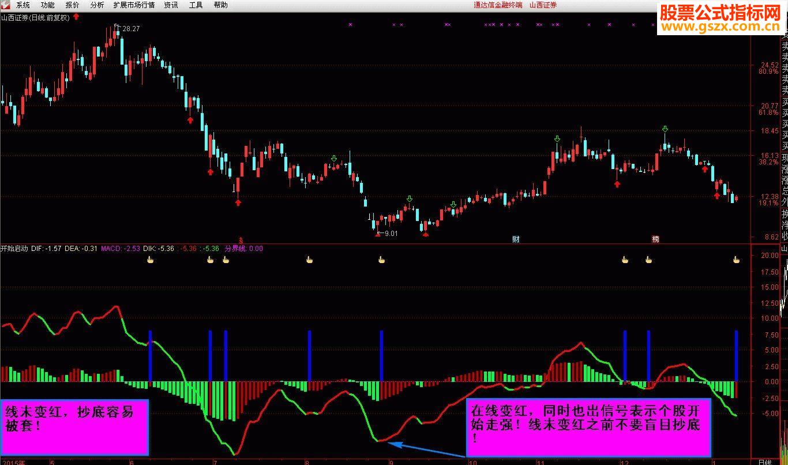Image resolution: width=788 pixels, height=465 pixels.
Task: Open the 工具 menu
Action: 196,5
